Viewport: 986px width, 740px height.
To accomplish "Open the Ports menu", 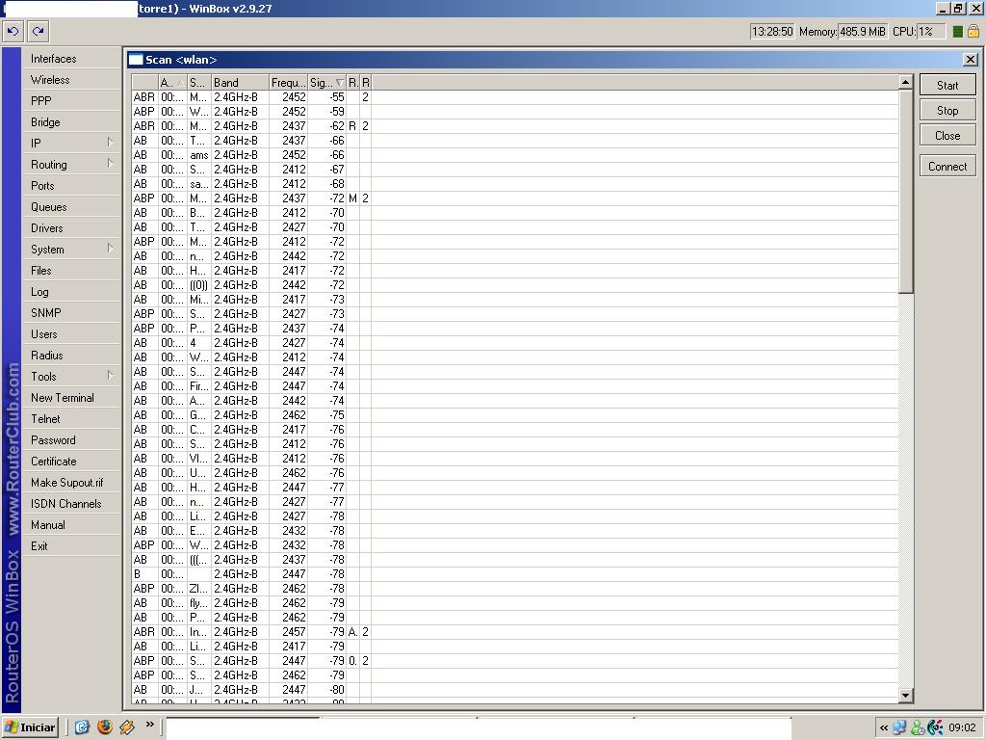I will [x=71, y=186].
